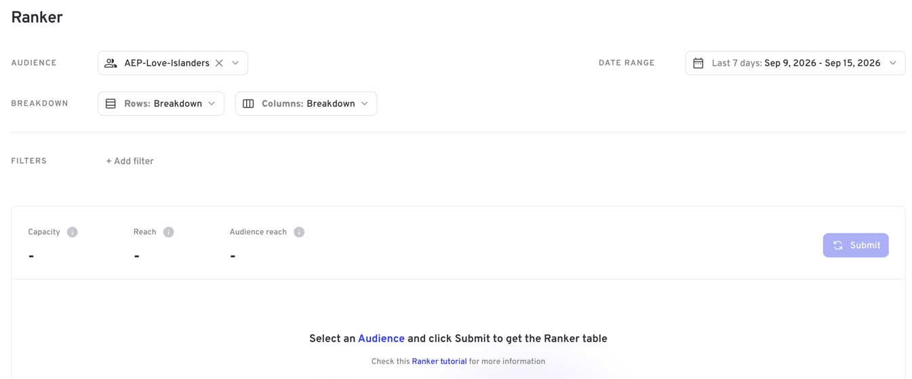Click the Ranker page heading

tap(37, 18)
